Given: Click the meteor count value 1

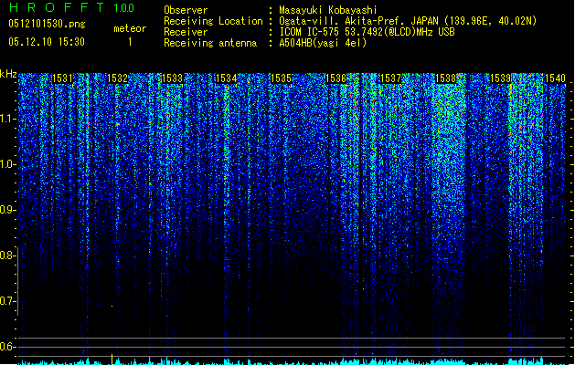Looking at the screenshot, I should coord(130,42).
